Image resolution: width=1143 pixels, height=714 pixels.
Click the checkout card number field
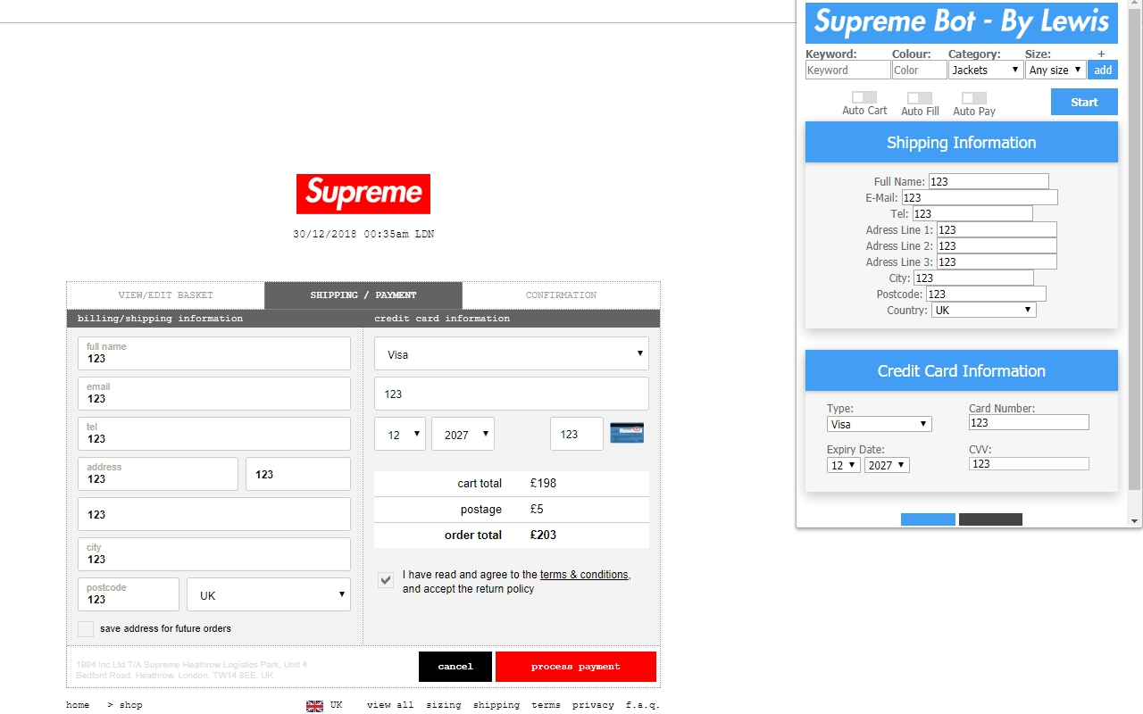coord(512,394)
